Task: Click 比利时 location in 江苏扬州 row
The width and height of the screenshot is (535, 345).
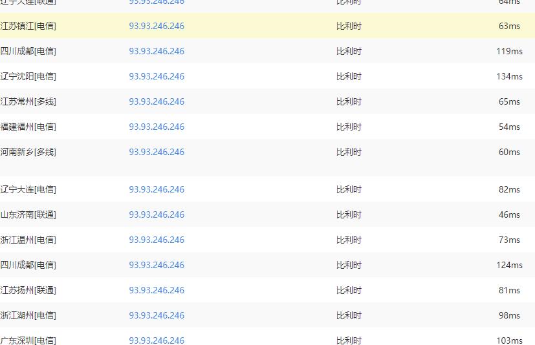Action: (349, 291)
